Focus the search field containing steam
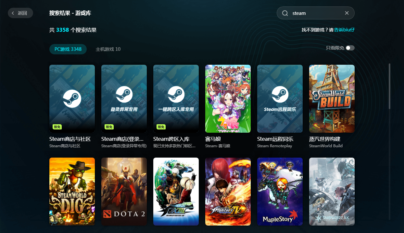 (x=316, y=13)
